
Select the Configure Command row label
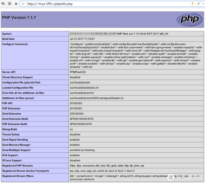tap(15, 44)
